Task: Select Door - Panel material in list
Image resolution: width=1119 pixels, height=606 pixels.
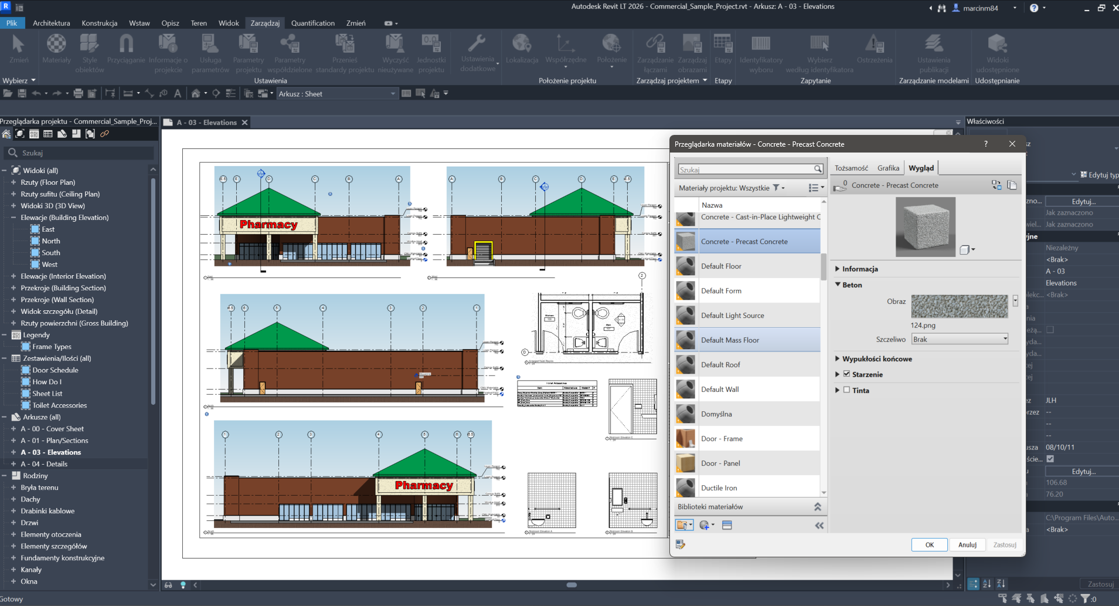Action: coord(747,463)
